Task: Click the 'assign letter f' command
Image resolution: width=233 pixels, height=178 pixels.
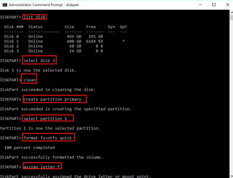Action: click(41, 167)
